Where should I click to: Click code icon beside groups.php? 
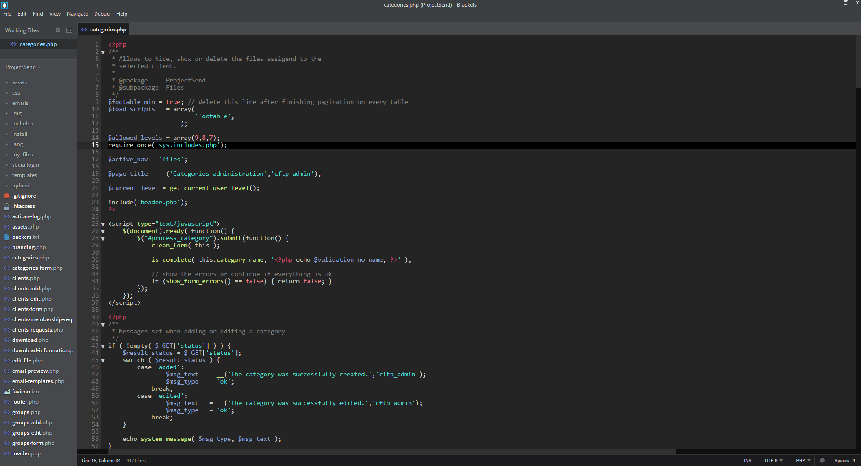(7, 412)
